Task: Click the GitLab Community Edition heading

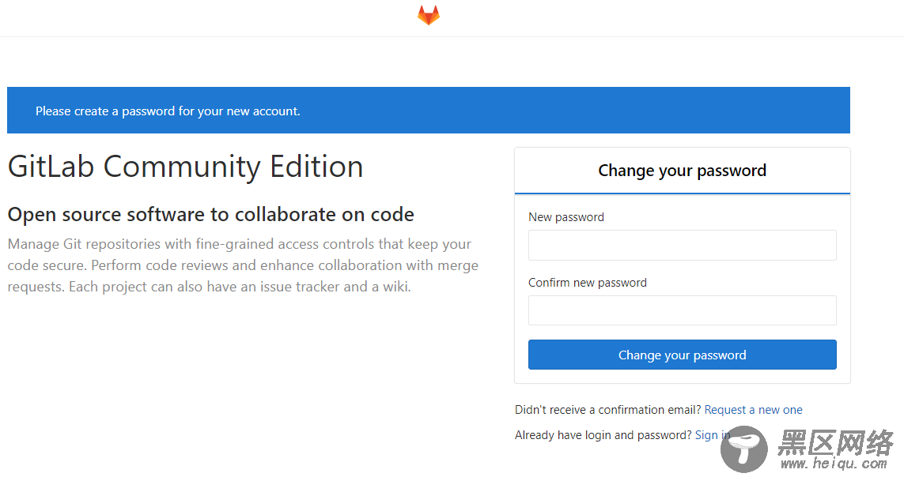Action: tap(185, 167)
